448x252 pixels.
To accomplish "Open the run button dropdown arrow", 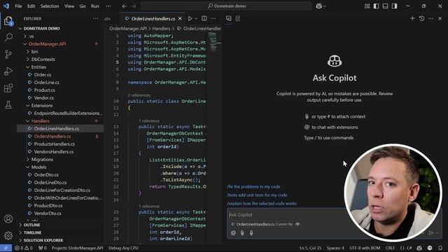I will pos(196,19).
